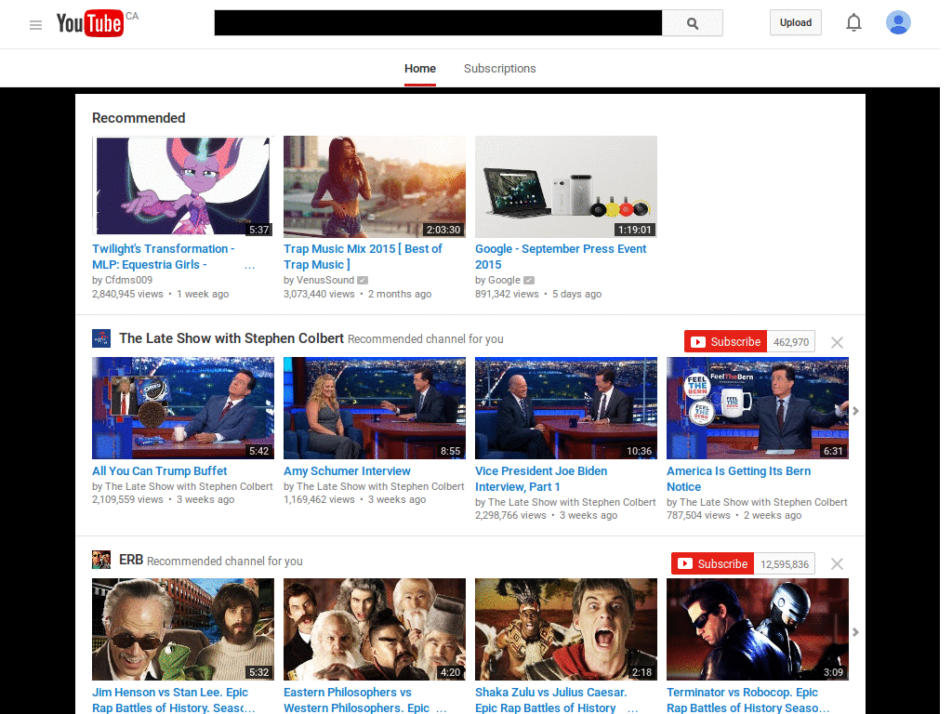
Task: Open Twilight's Transformation video thumbnail
Action: [183, 186]
